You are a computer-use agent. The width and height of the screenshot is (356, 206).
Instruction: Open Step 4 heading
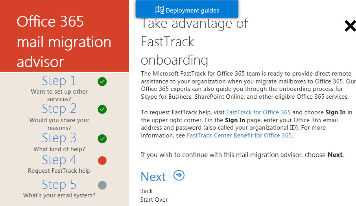[x=59, y=160]
